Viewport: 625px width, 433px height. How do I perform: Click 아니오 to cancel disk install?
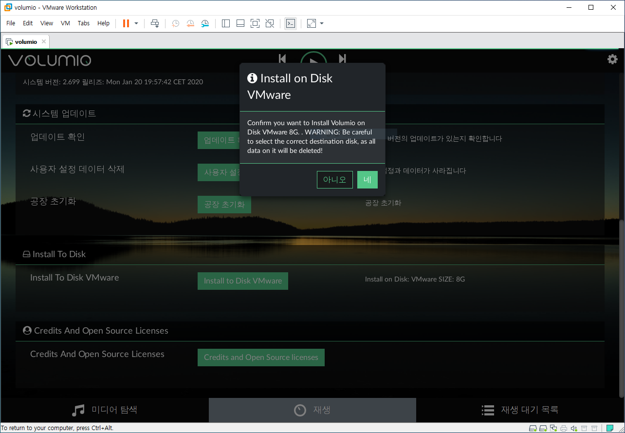(335, 180)
